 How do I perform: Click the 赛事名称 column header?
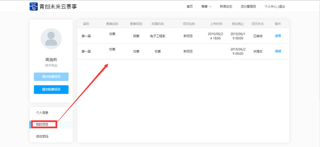[x=112, y=24]
